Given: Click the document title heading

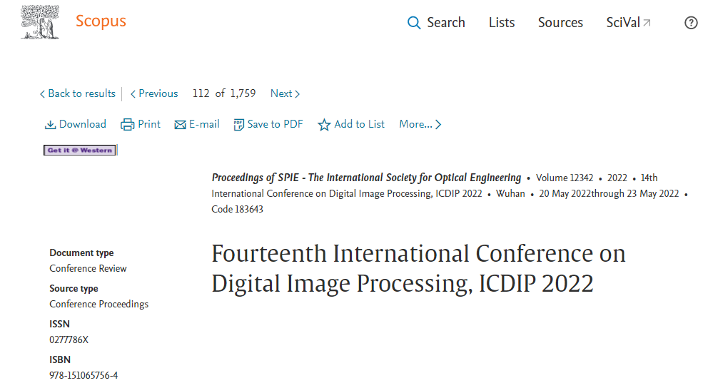Looking at the screenshot, I should pos(418,268).
